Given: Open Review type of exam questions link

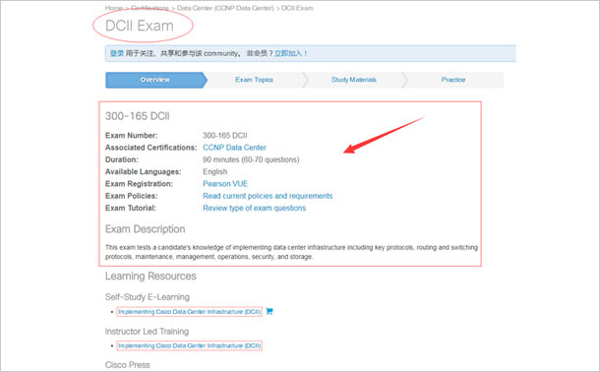Looking at the screenshot, I should (255, 209).
